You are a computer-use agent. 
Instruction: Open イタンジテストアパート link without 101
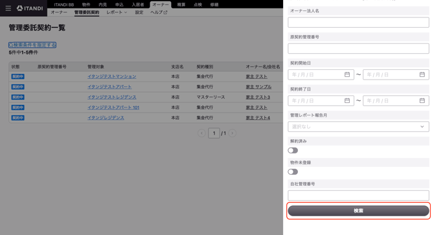click(109, 87)
